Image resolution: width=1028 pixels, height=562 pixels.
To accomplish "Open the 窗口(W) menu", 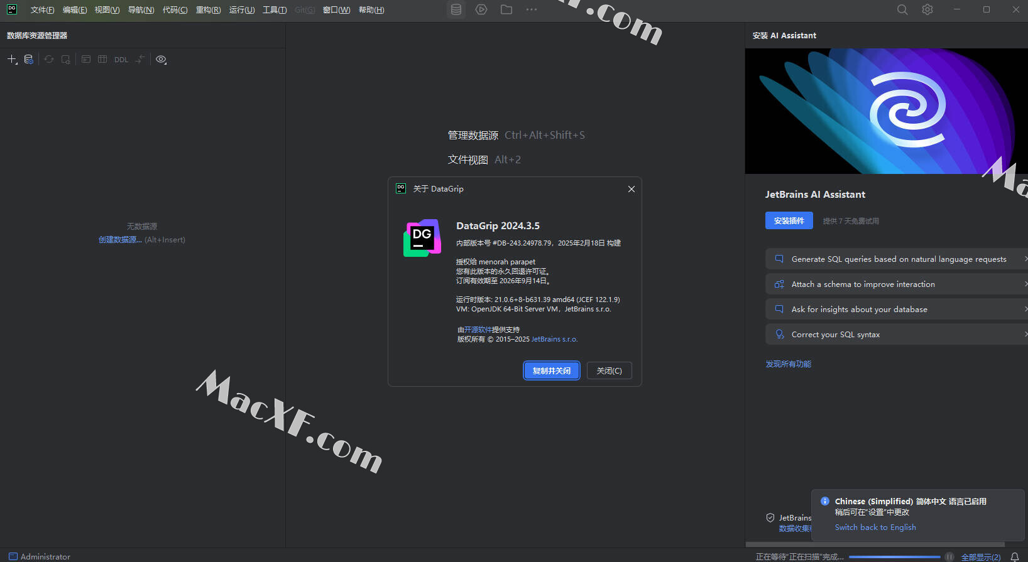I will 336,10.
